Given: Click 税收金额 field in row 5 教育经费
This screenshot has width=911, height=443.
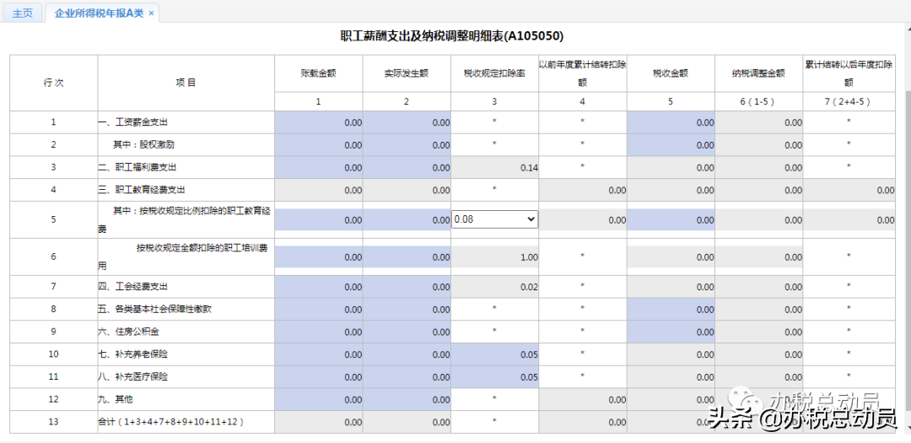Looking at the screenshot, I should (671, 219).
